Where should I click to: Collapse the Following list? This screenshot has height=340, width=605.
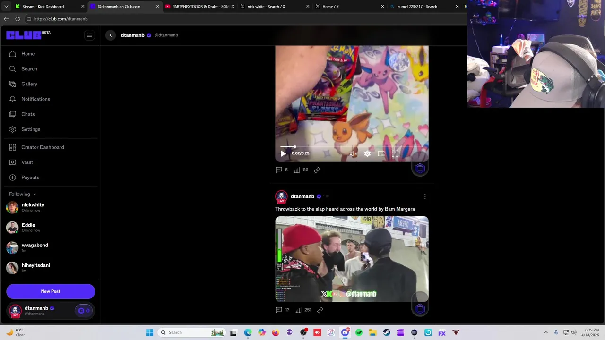click(x=22, y=194)
